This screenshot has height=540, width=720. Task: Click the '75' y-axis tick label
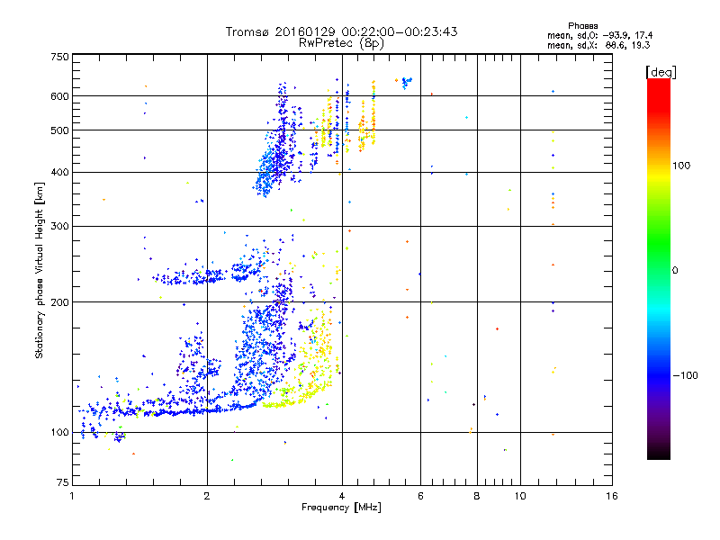click(63, 482)
